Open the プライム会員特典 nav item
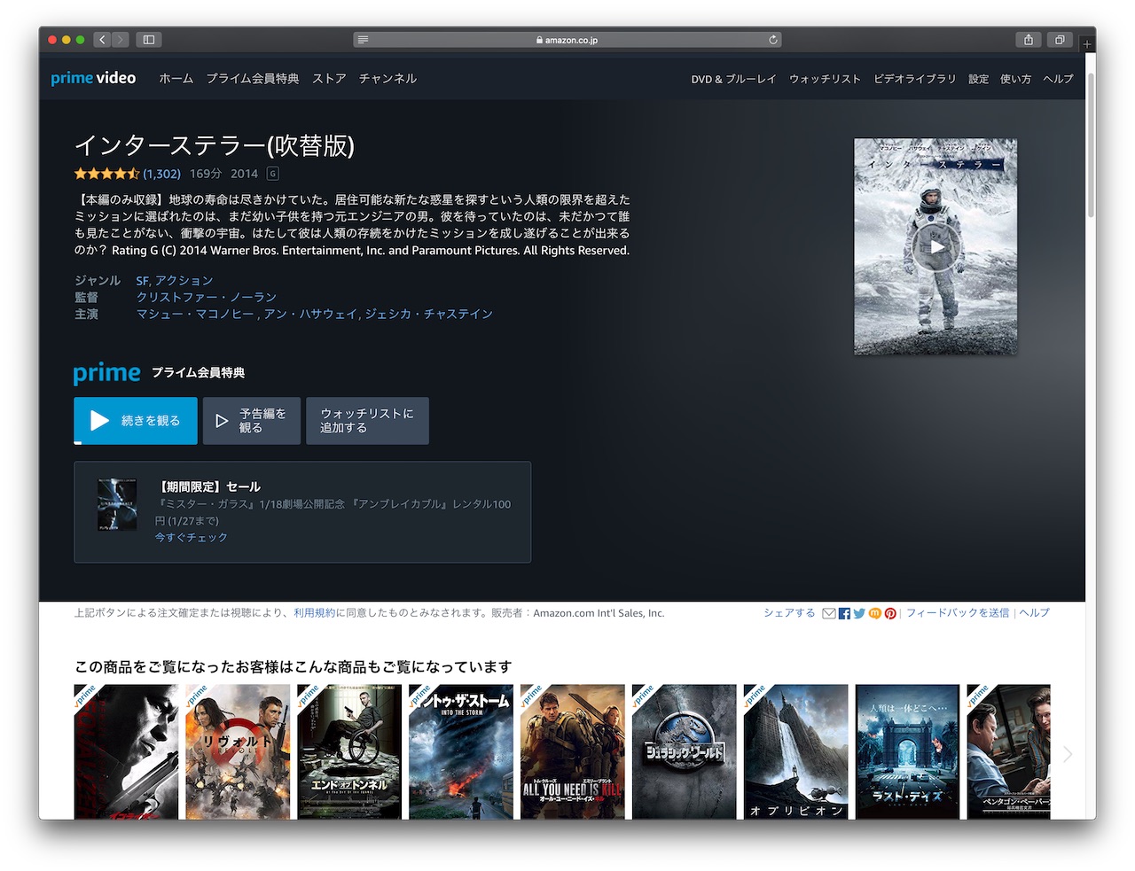 (x=253, y=79)
